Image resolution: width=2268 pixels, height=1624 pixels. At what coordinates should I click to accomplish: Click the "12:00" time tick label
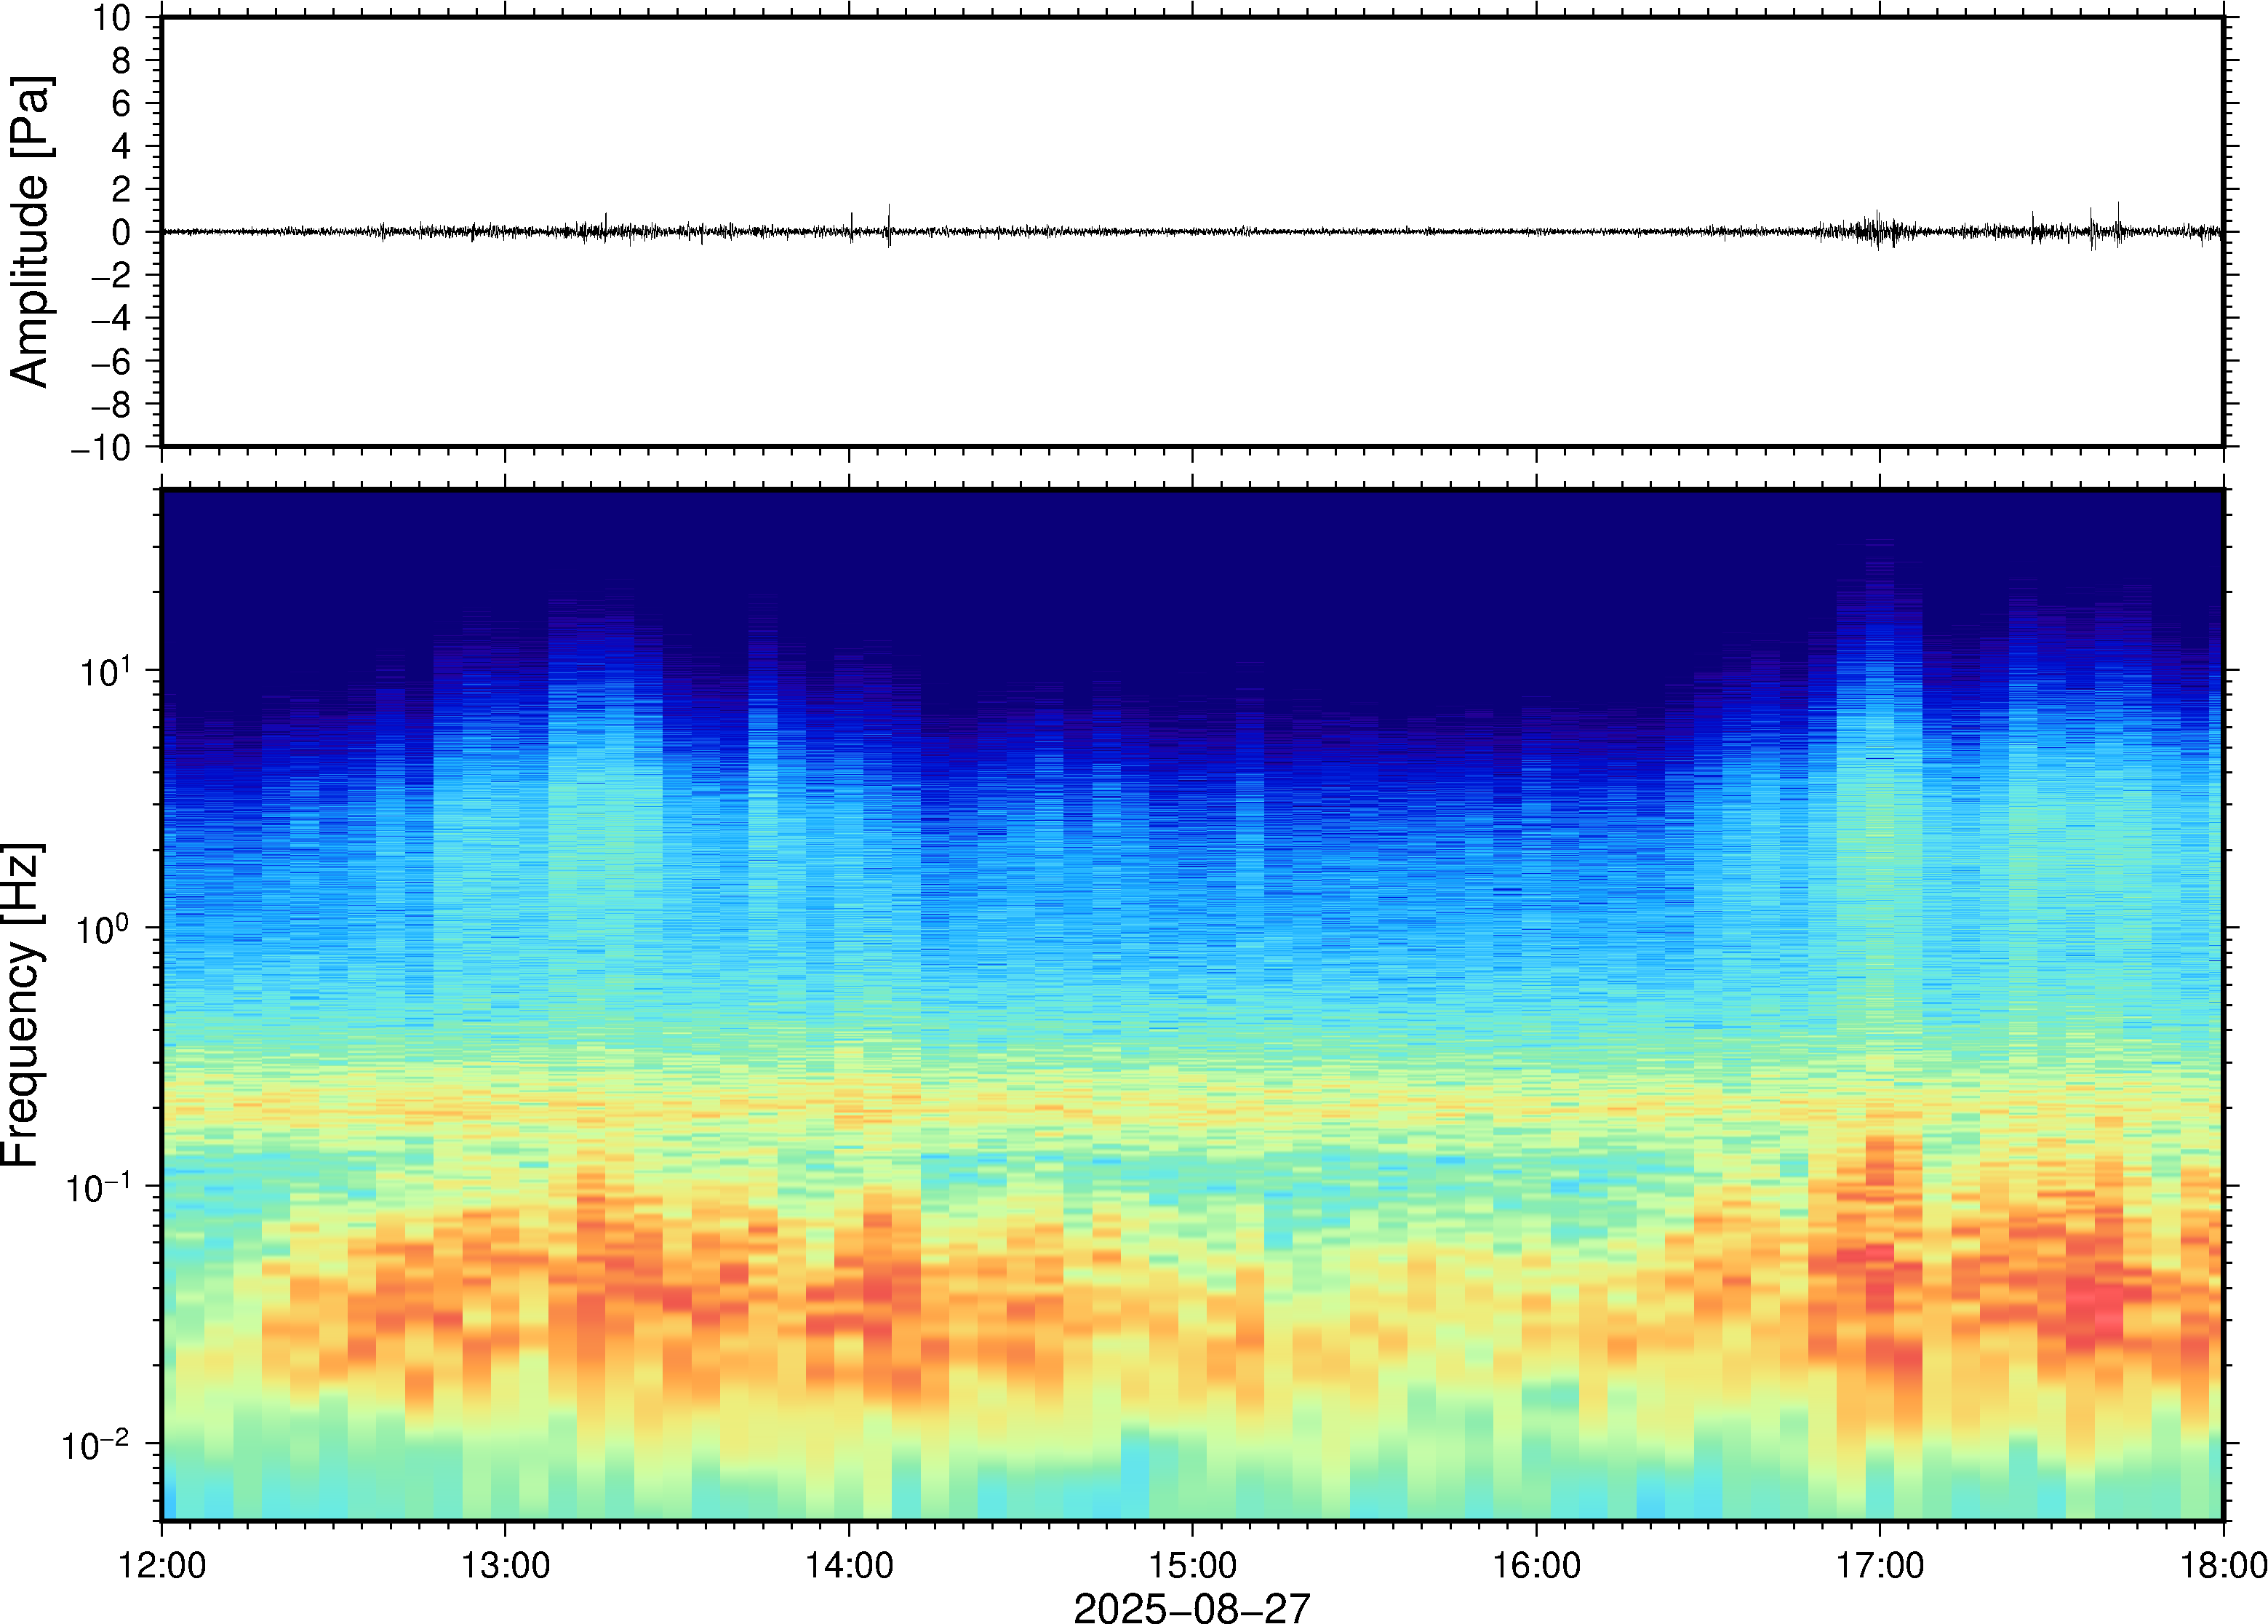tap(162, 1565)
